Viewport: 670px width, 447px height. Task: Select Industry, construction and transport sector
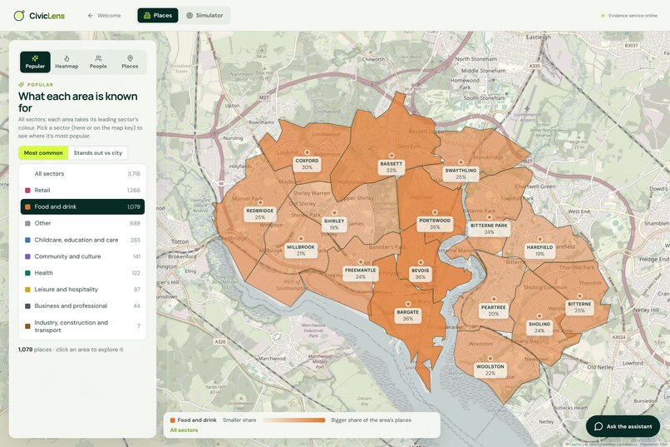pos(82,326)
